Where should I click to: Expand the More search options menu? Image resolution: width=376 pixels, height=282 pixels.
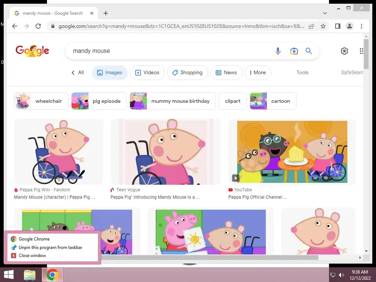(x=258, y=72)
